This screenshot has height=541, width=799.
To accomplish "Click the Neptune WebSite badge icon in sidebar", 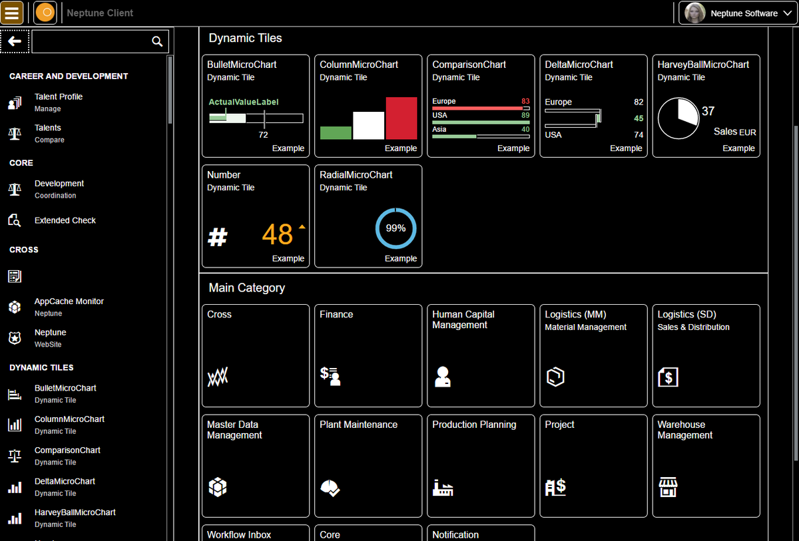I will 15,337.
